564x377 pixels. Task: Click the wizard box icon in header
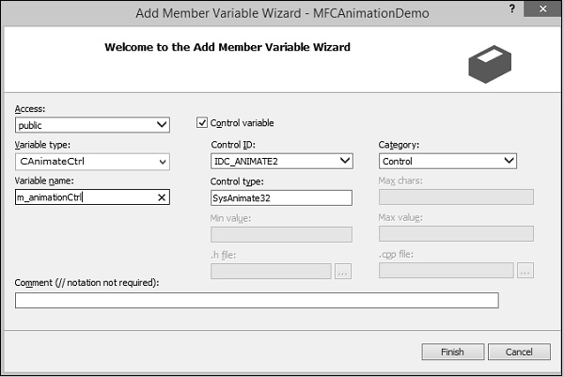tap(491, 61)
